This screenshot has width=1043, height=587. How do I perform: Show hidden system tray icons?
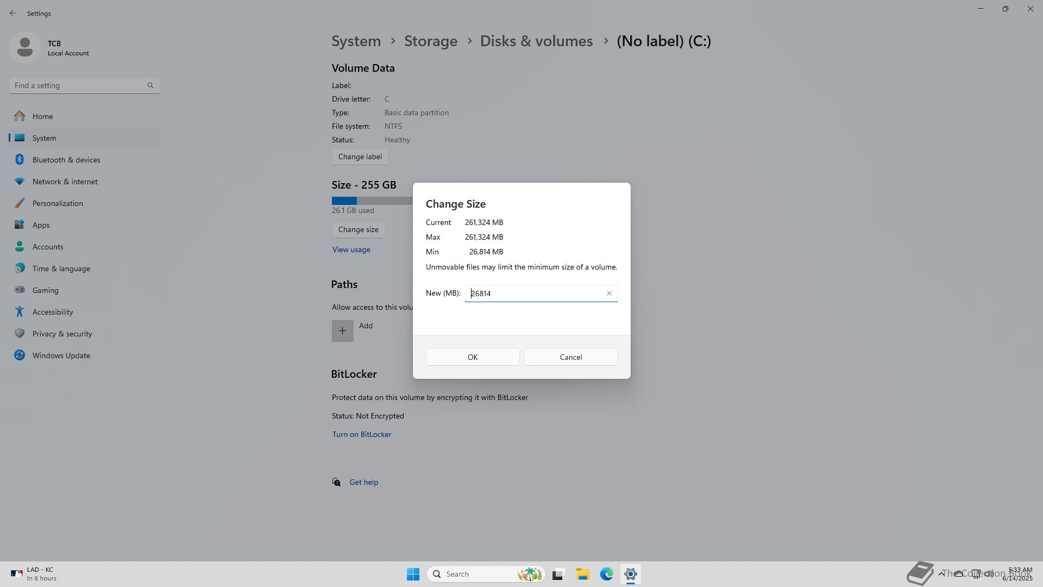pyautogui.click(x=941, y=574)
